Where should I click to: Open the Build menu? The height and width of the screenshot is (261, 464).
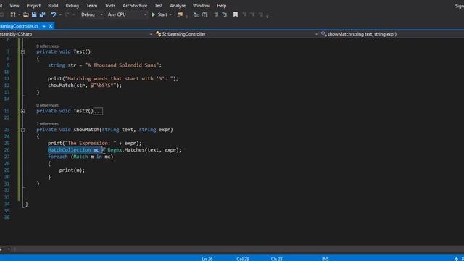click(53, 6)
